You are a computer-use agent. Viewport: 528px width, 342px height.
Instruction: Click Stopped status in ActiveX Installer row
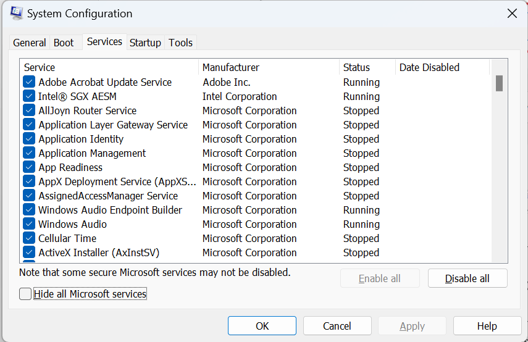click(x=361, y=252)
